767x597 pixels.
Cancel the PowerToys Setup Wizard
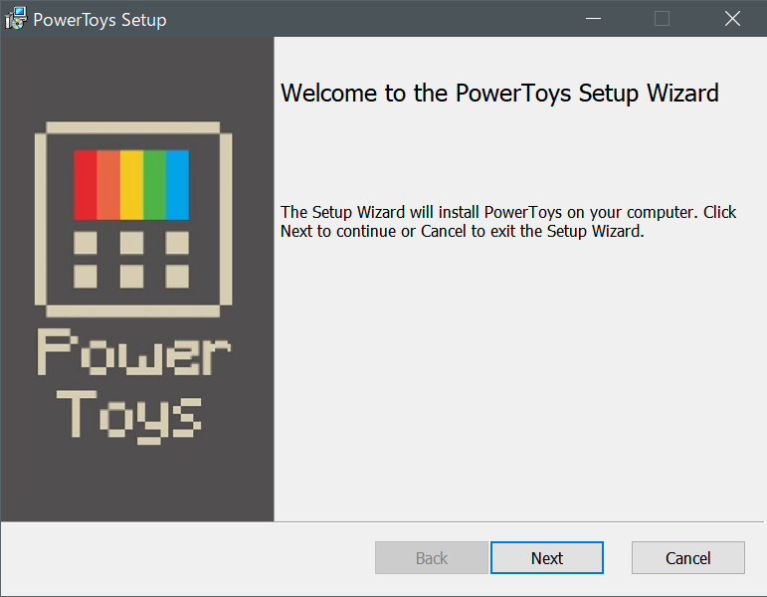click(687, 558)
